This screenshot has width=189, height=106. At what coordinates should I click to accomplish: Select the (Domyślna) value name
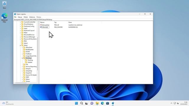pyautogui.click(x=45, y=25)
